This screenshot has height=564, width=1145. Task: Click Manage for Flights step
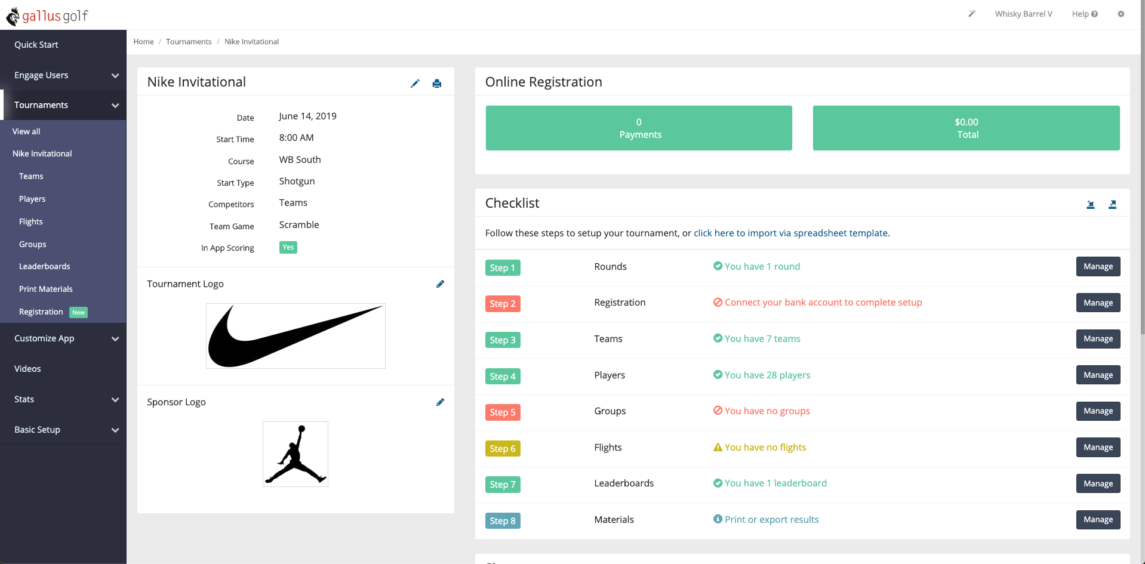[x=1098, y=447]
